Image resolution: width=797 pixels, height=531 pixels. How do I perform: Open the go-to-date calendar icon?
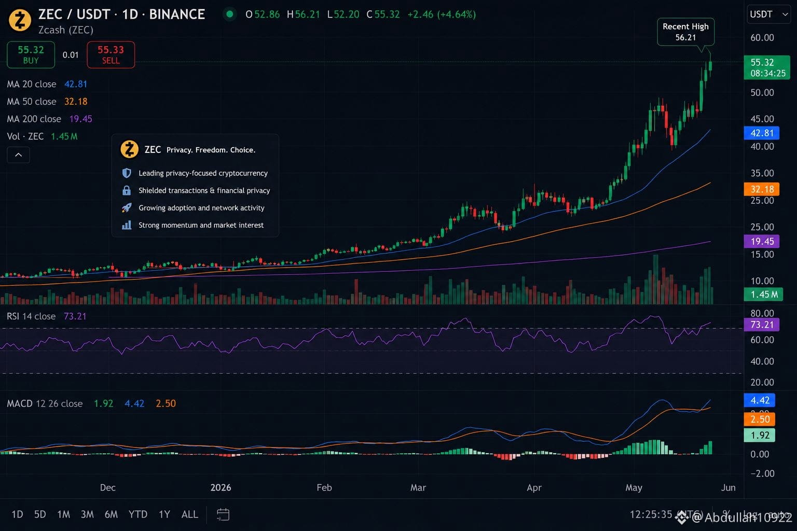click(223, 514)
